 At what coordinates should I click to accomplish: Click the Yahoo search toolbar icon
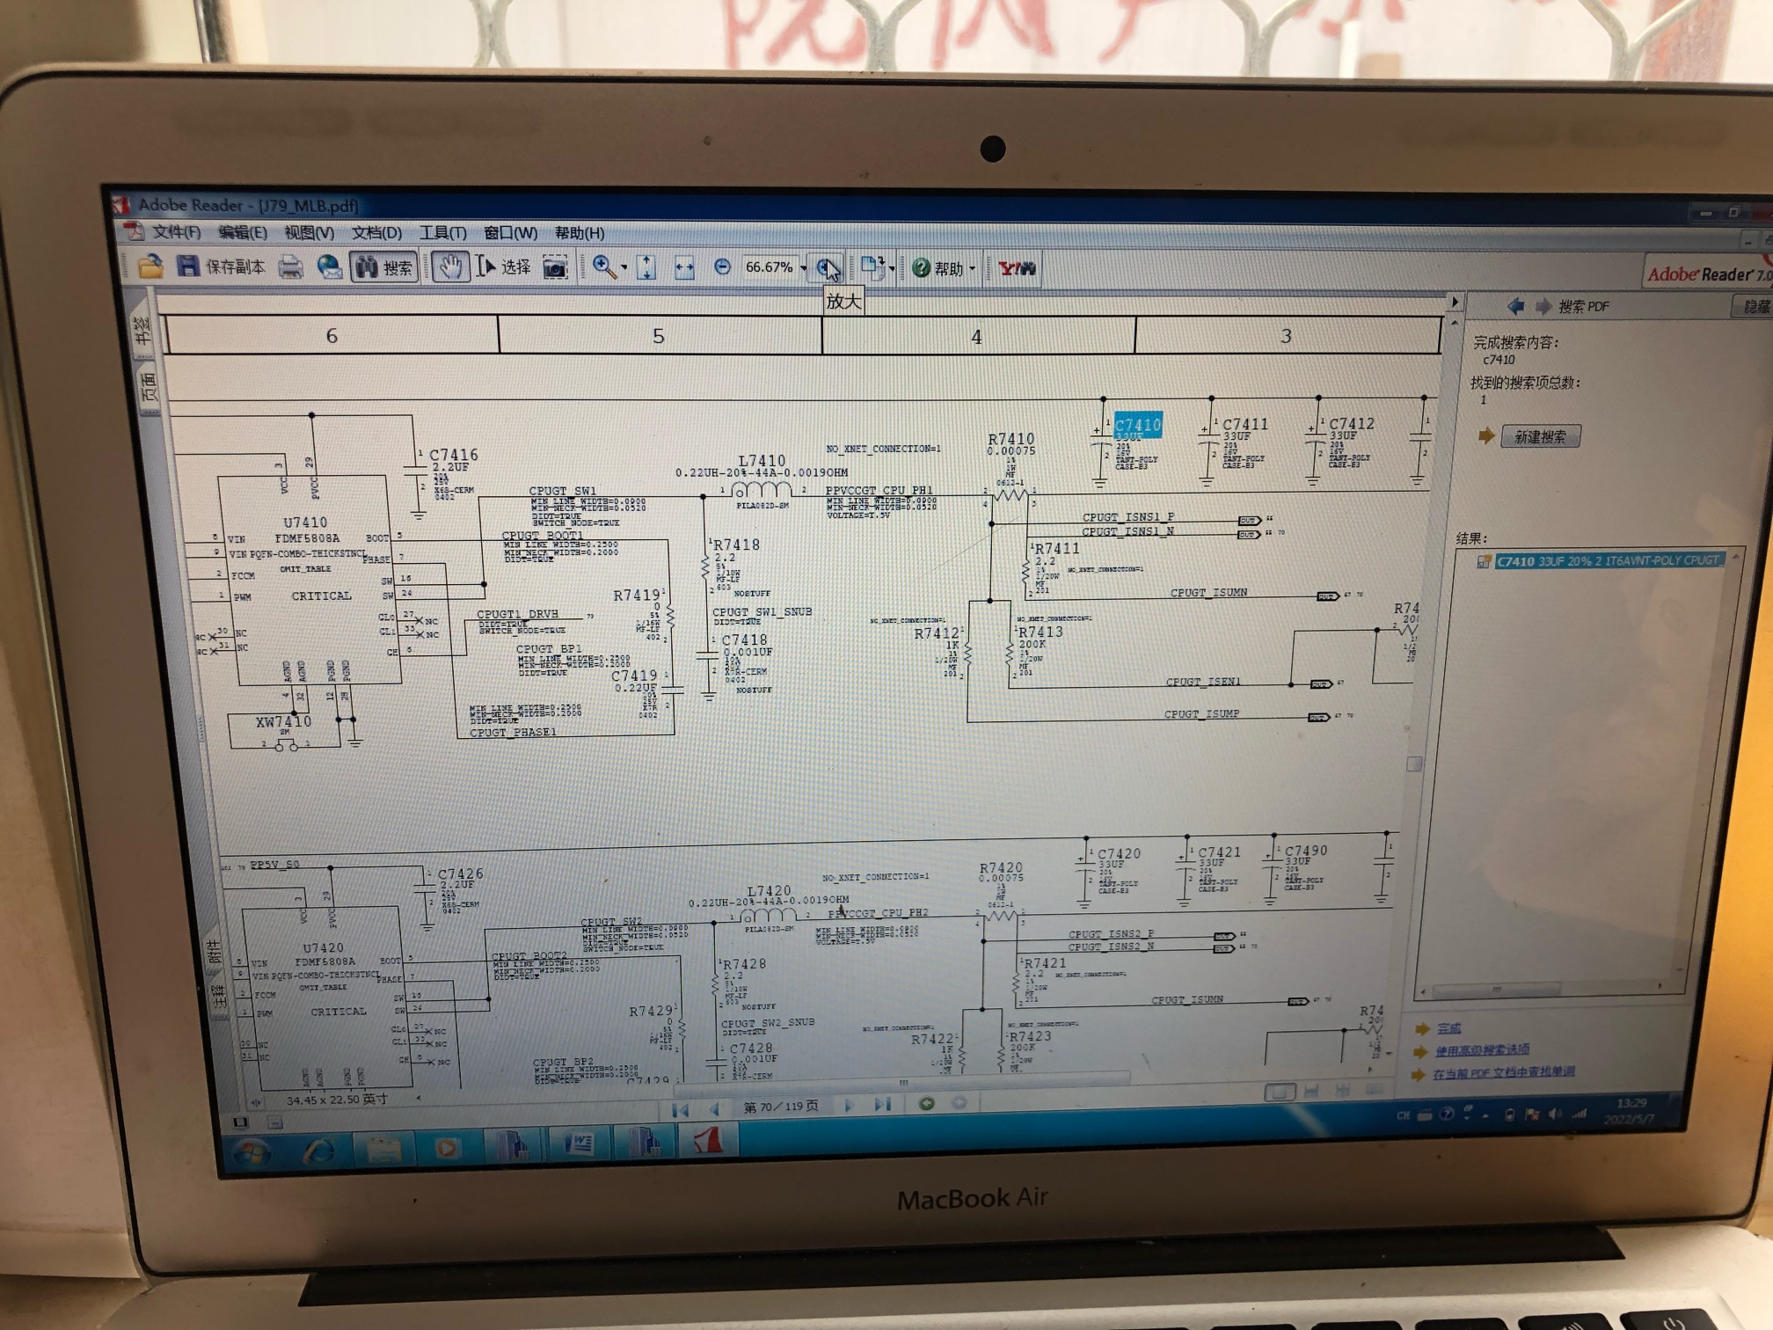click(1016, 268)
